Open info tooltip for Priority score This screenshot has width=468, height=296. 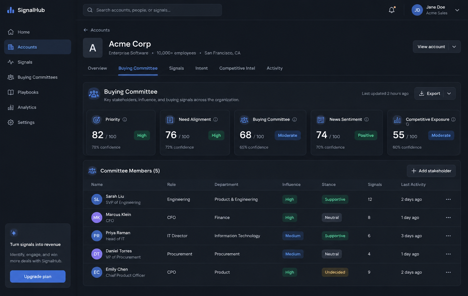tap(125, 119)
